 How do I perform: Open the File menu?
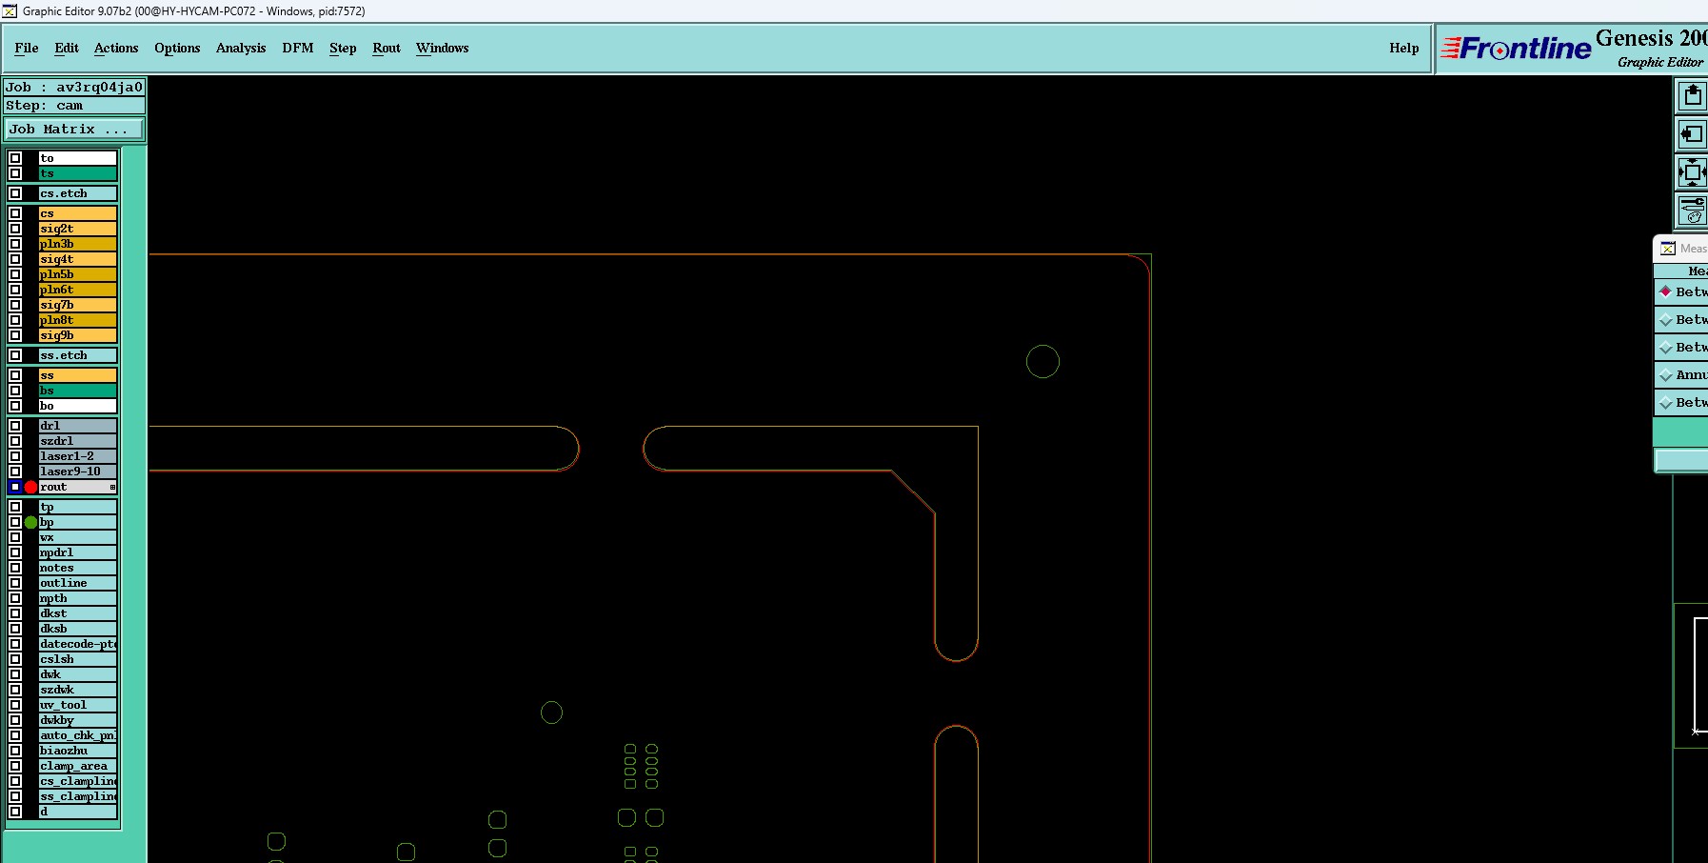point(27,49)
